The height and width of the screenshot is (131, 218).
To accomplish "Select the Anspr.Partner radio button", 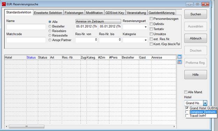I will [x=50, y=40].
